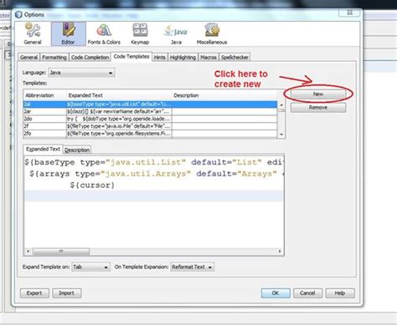Click the templates list scroll down arrow
397x325 pixels.
281,135
